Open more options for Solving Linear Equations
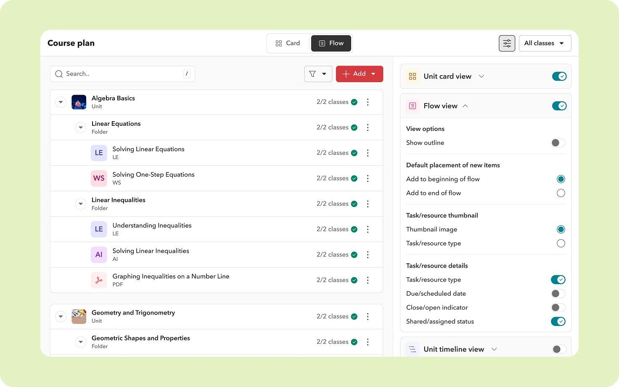Viewport: 619px width, 387px height. click(x=368, y=153)
